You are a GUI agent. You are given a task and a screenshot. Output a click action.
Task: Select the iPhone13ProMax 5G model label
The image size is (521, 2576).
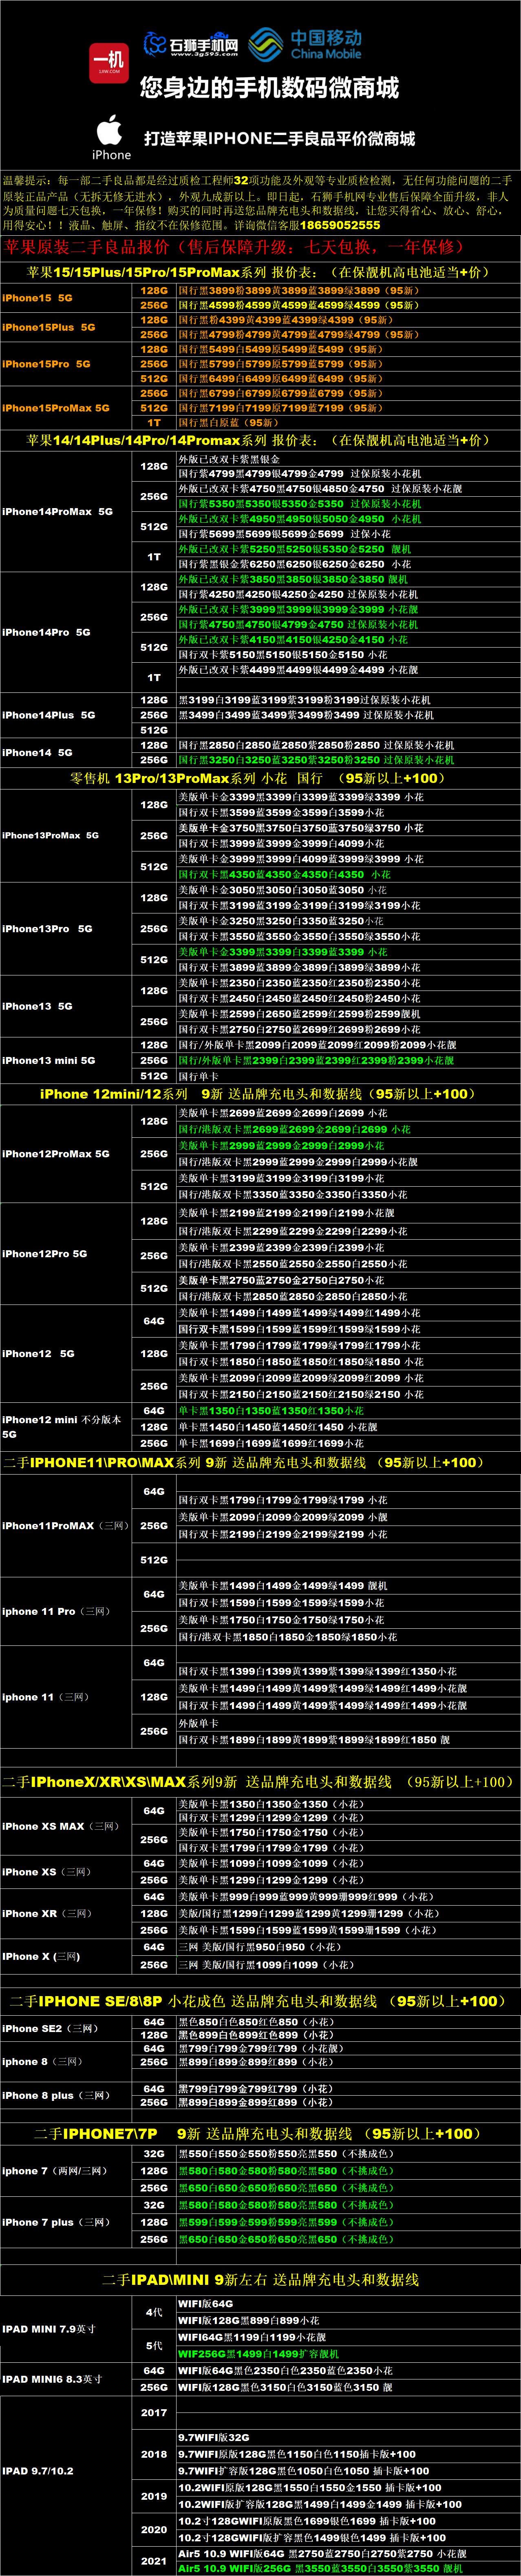(50, 835)
